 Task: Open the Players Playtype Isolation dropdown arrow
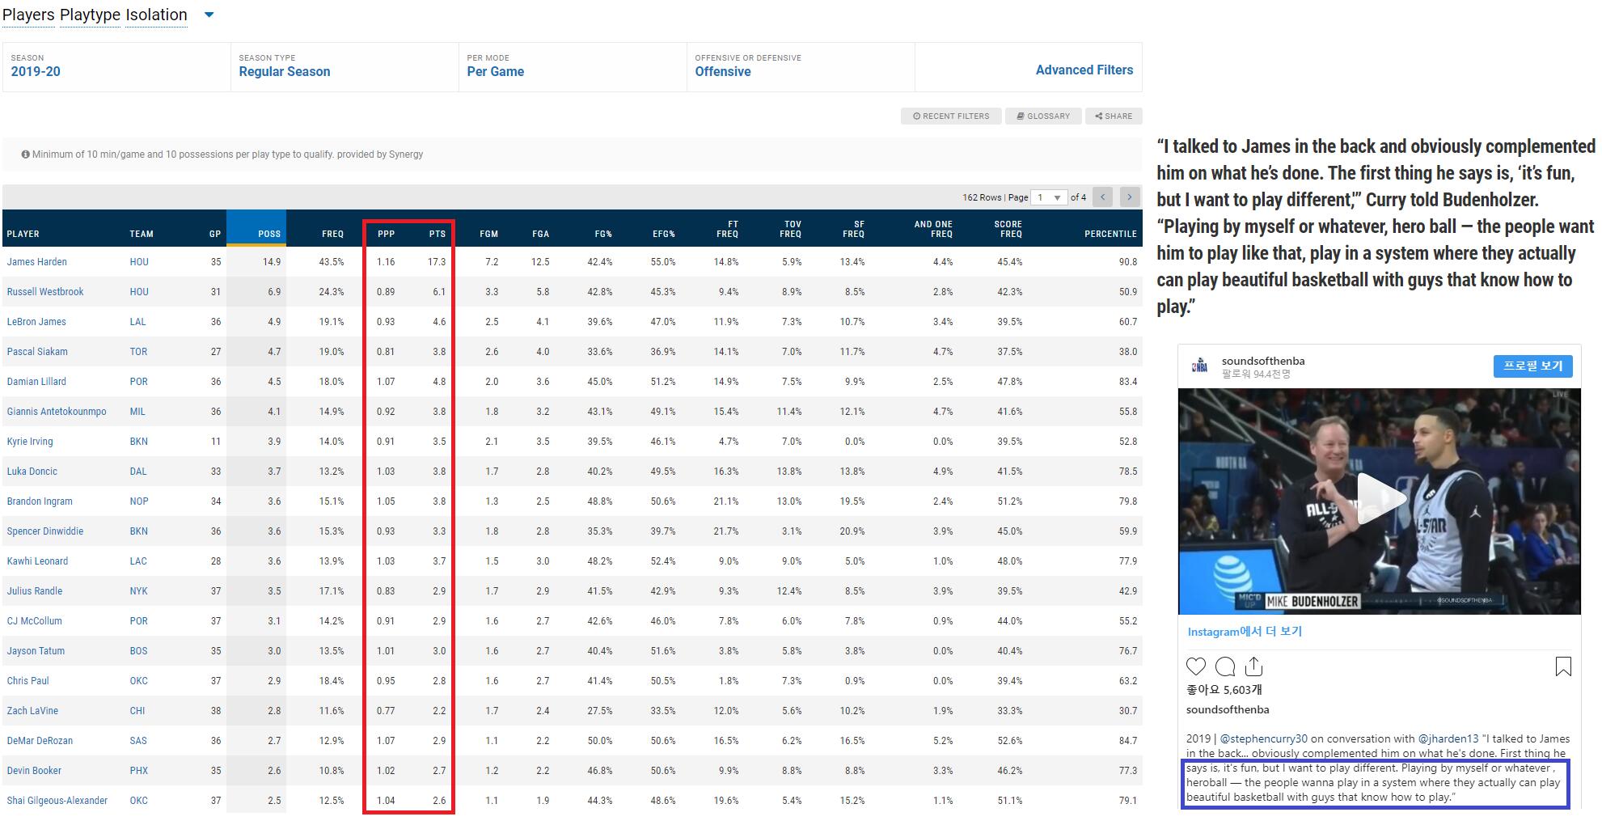[x=209, y=15]
